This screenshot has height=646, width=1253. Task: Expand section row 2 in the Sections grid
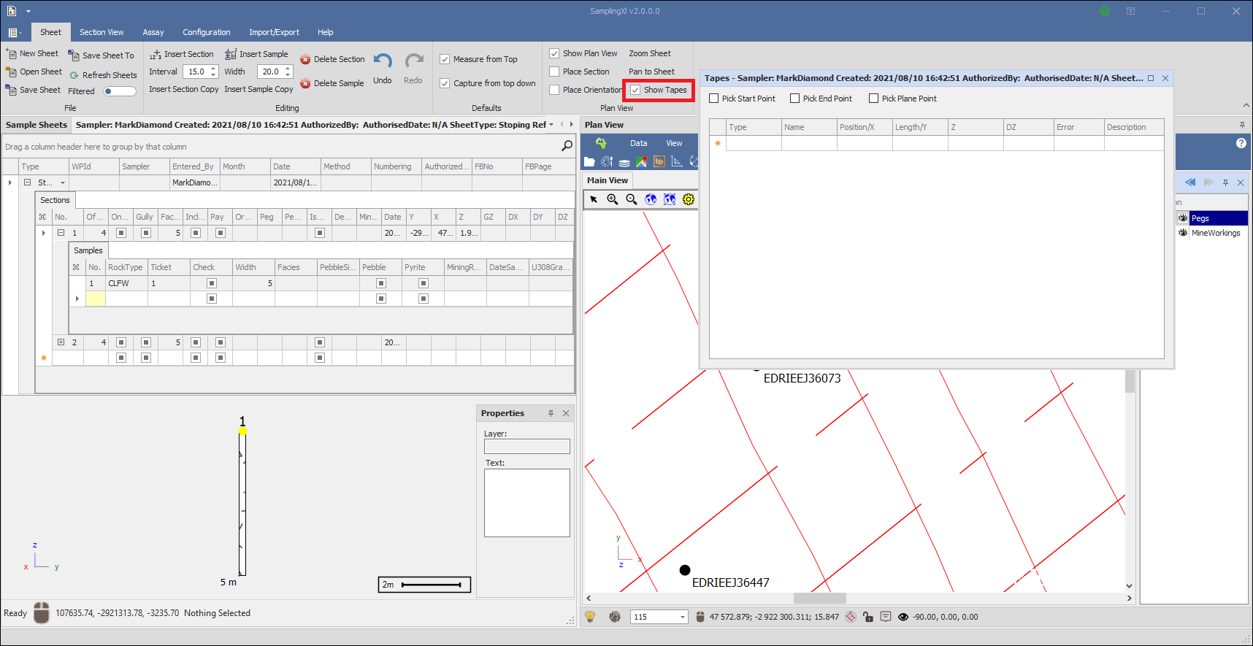pyautogui.click(x=61, y=342)
